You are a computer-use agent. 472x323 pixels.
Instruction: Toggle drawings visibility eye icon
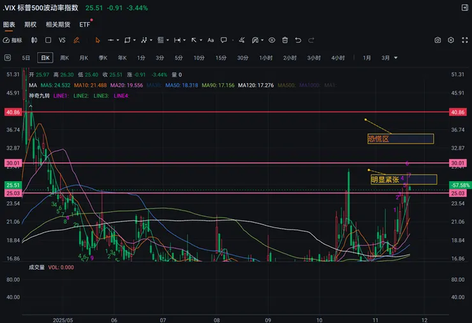click(272, 40)
